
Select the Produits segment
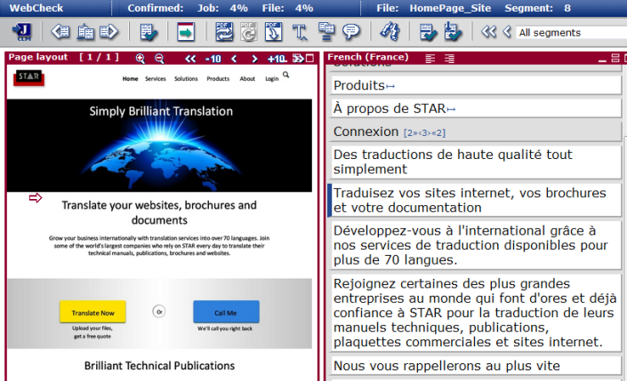[x=476, y=85]
